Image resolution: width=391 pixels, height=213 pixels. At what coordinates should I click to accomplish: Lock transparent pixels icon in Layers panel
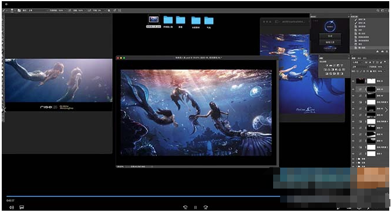[357, 71]
